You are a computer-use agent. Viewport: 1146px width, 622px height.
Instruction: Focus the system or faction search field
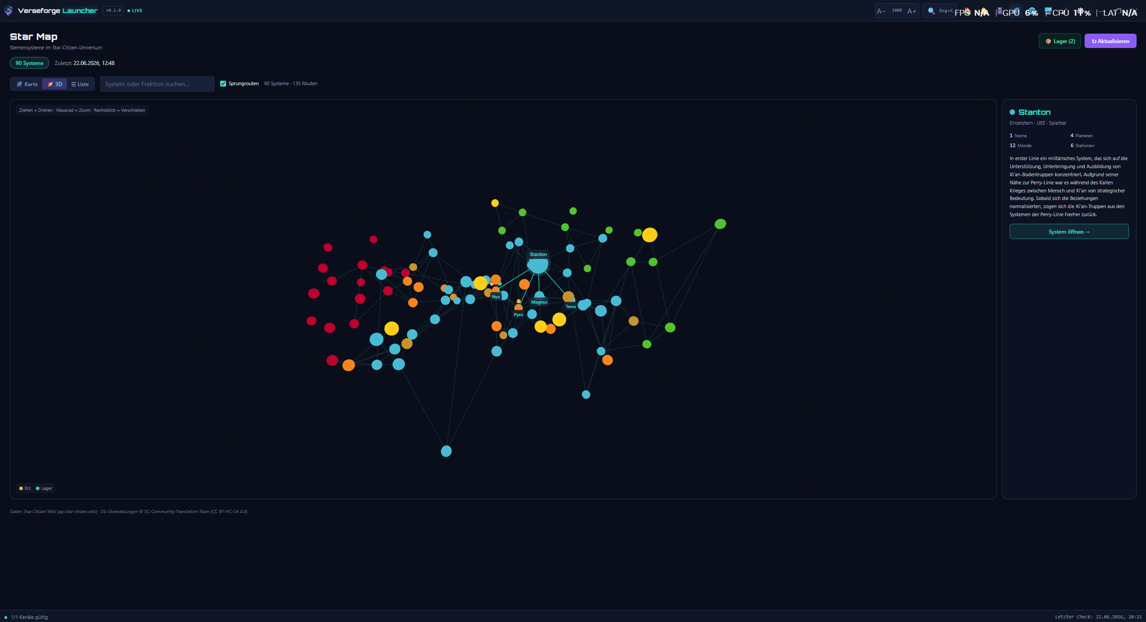pyautogui.click(x=157, y=84)
